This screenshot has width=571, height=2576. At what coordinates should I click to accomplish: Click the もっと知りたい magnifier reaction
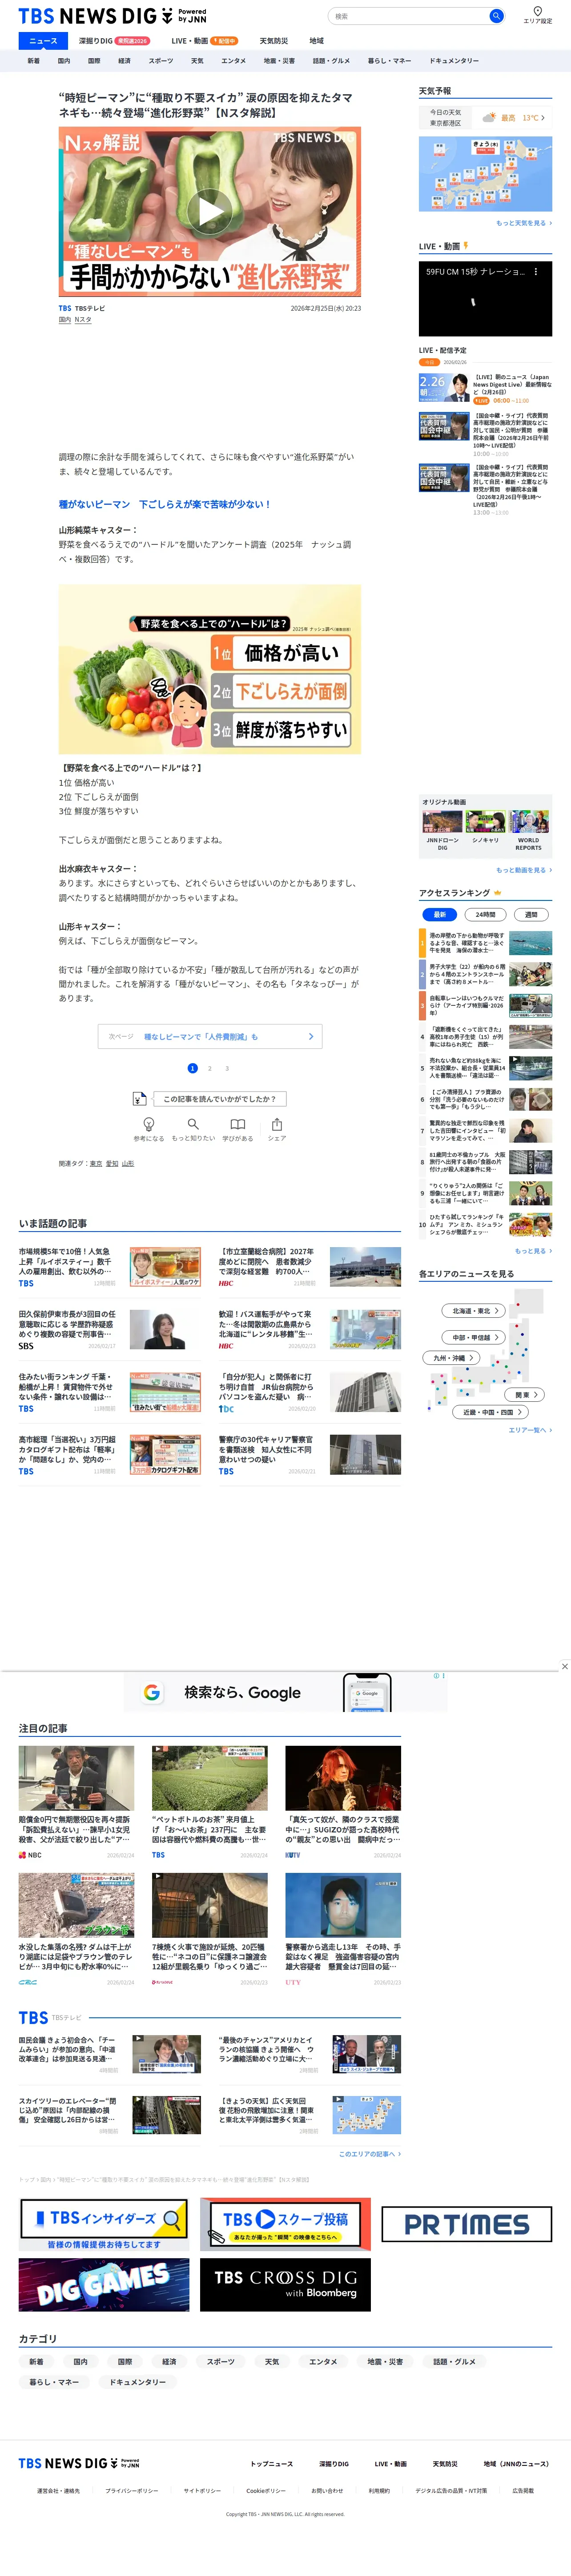[193, 1129]
